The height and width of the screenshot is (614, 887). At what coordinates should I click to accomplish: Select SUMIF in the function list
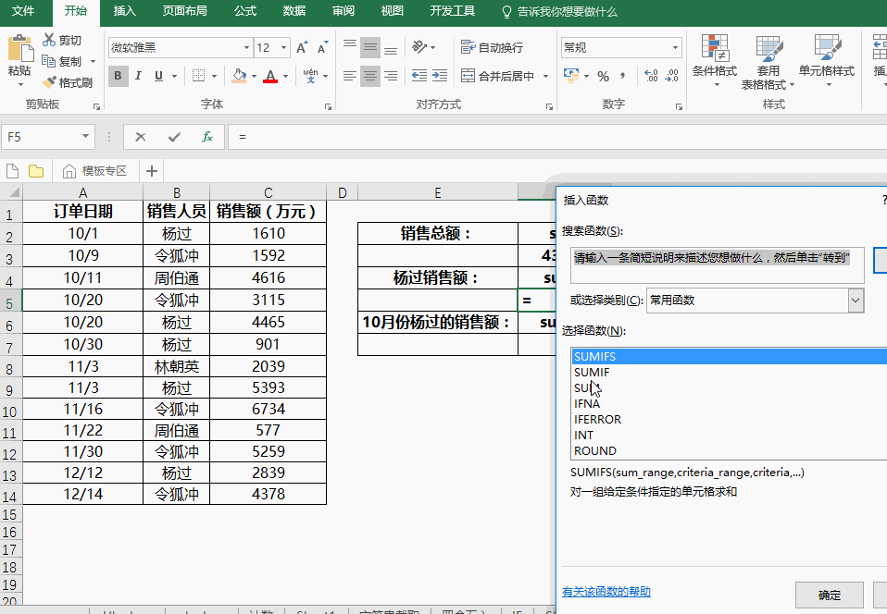(x=593, y=372)
